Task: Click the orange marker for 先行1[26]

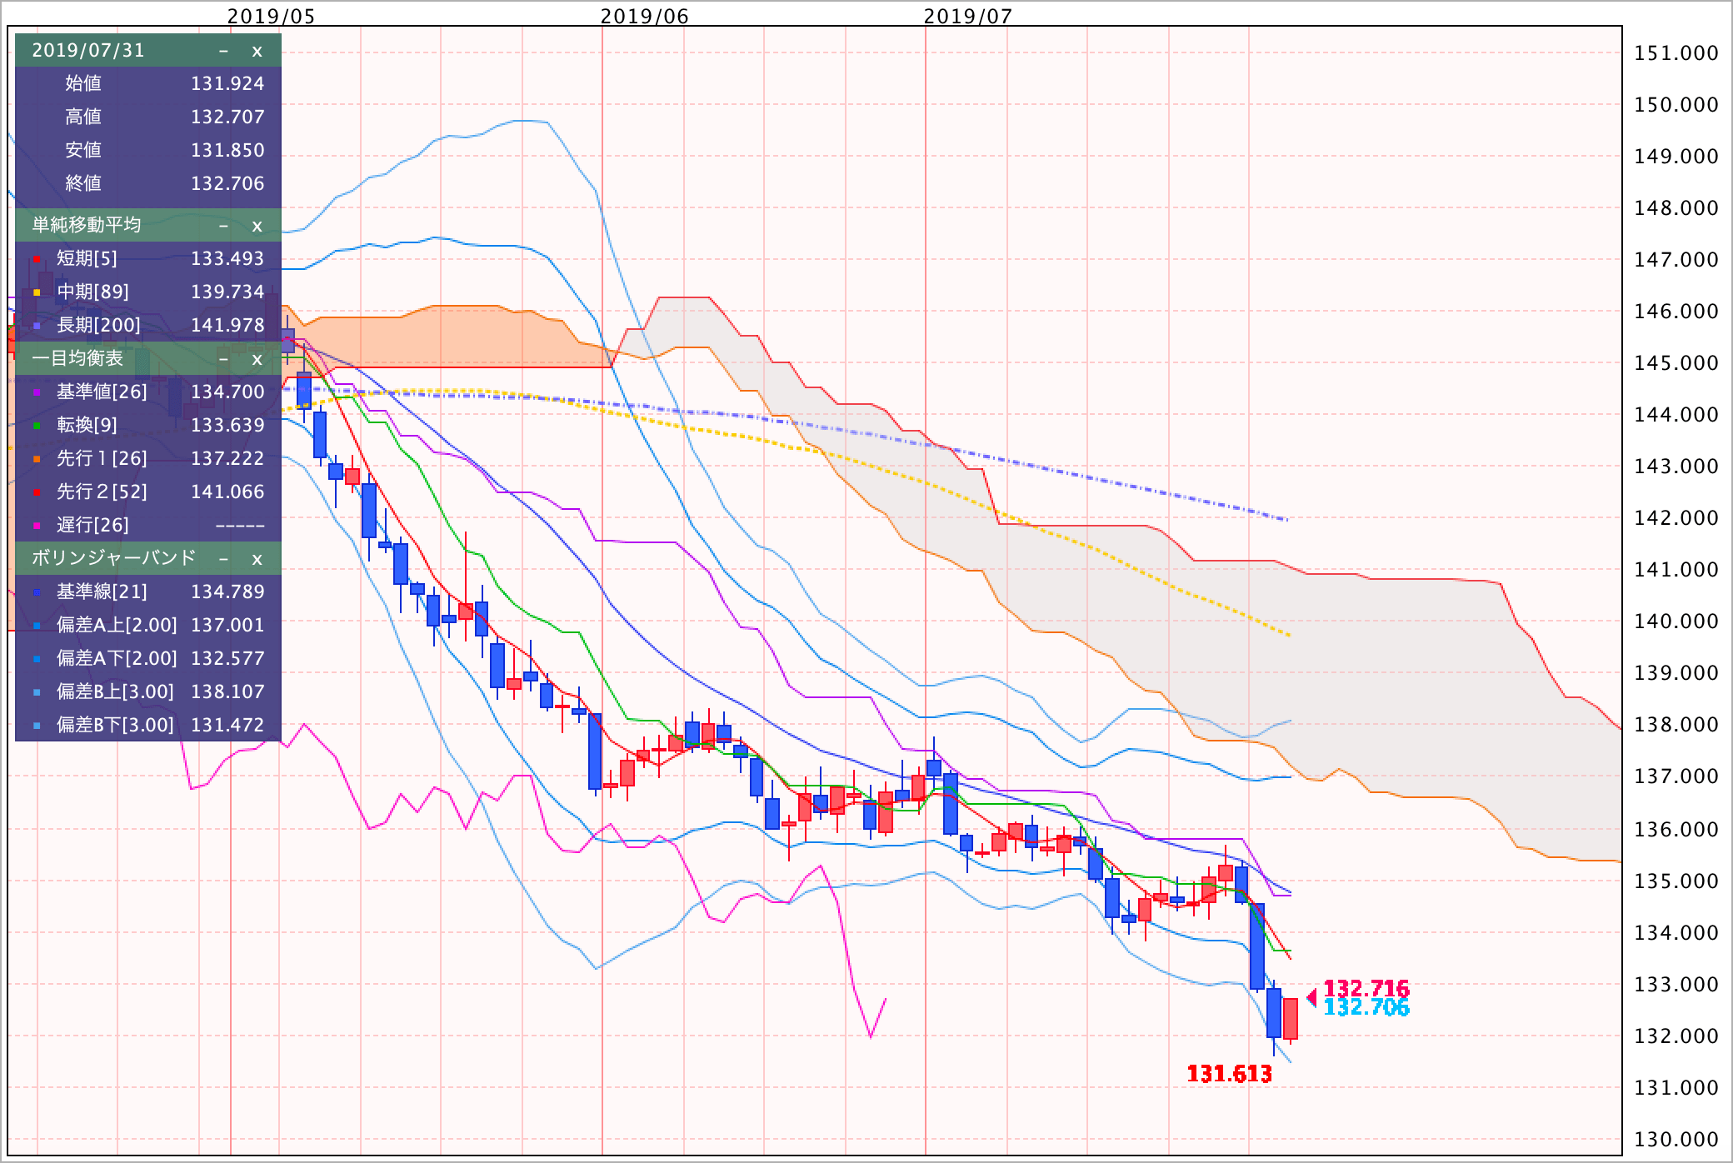Action: point(37,459)
